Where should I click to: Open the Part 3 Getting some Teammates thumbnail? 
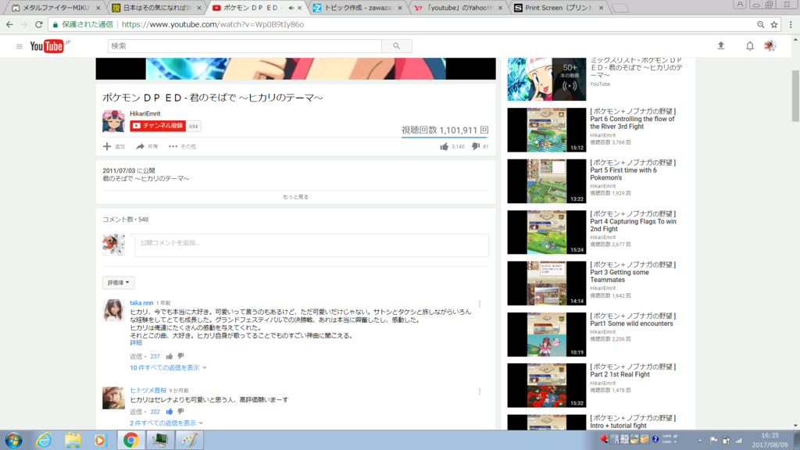pyautogui.click(x=546, y=283)
